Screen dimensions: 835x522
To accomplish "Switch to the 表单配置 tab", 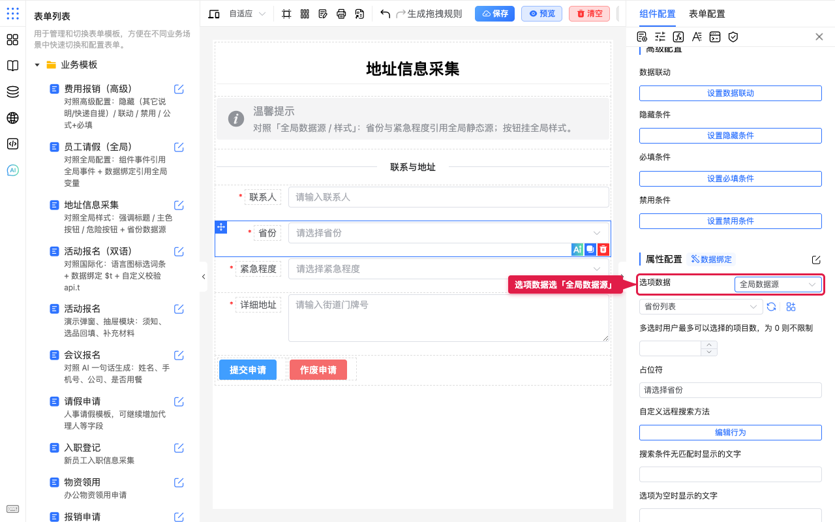I will pos(706,14).
